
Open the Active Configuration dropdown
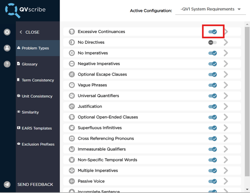click(210, 9)
